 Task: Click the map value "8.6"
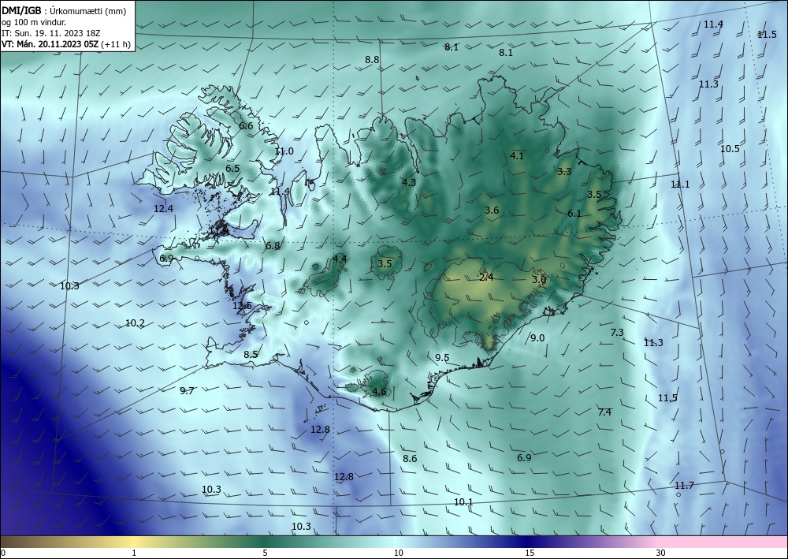410,458
